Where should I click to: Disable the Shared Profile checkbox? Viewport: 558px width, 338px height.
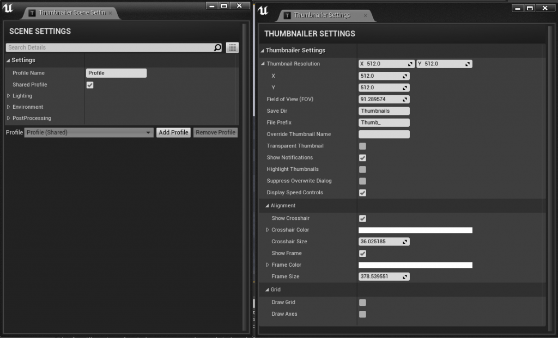coord(90,85)
